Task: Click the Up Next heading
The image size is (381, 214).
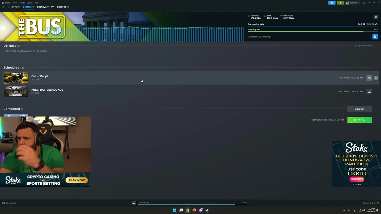Action: [10, 45]
